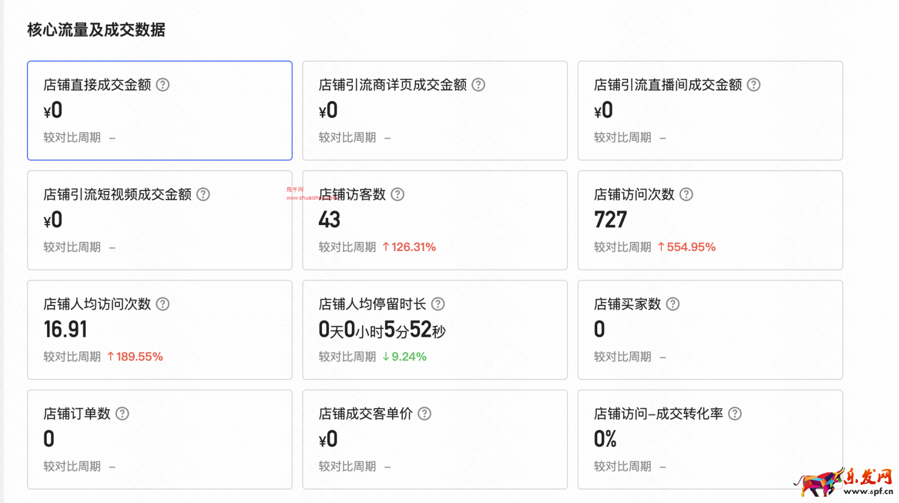899x503 pixels.
Task: Click the 0 value under 店铺买家数
Action: click(x=600, y=329)
